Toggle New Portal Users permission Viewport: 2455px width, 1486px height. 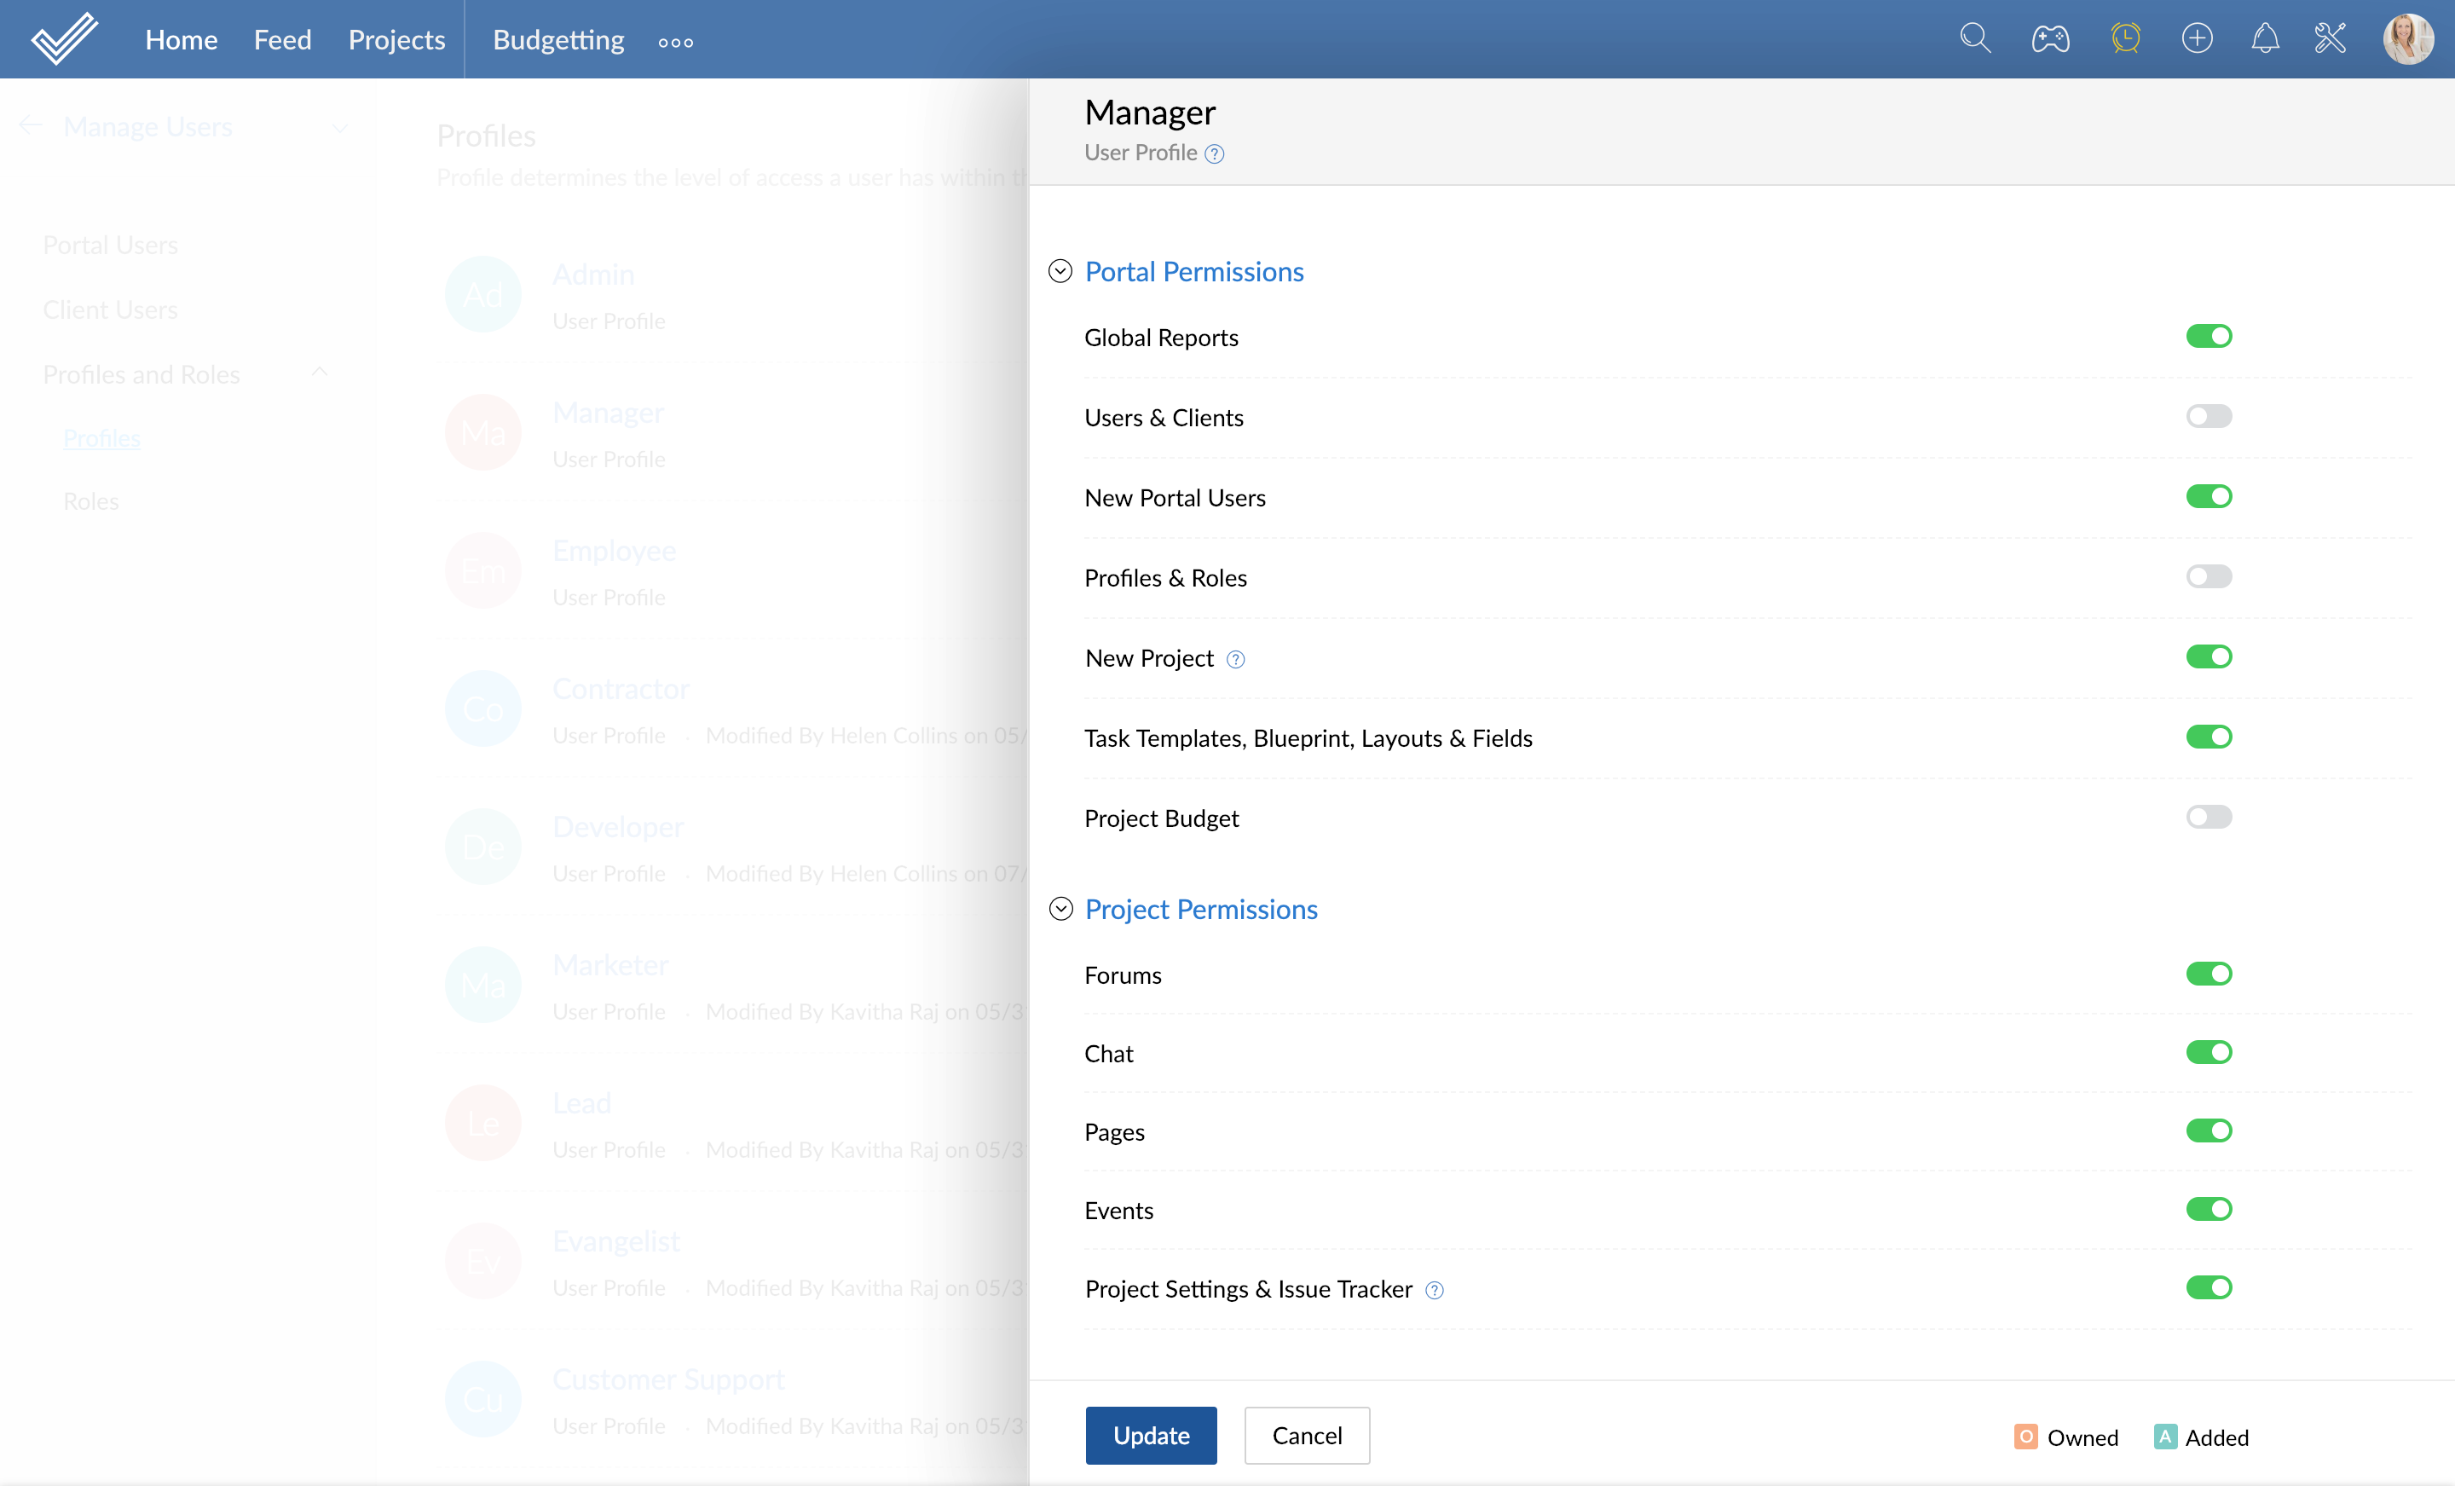(2209, 496)
